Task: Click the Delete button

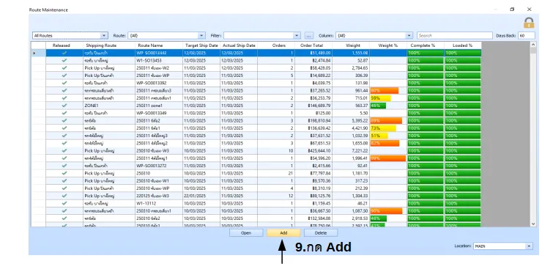Action: [321, 233]
